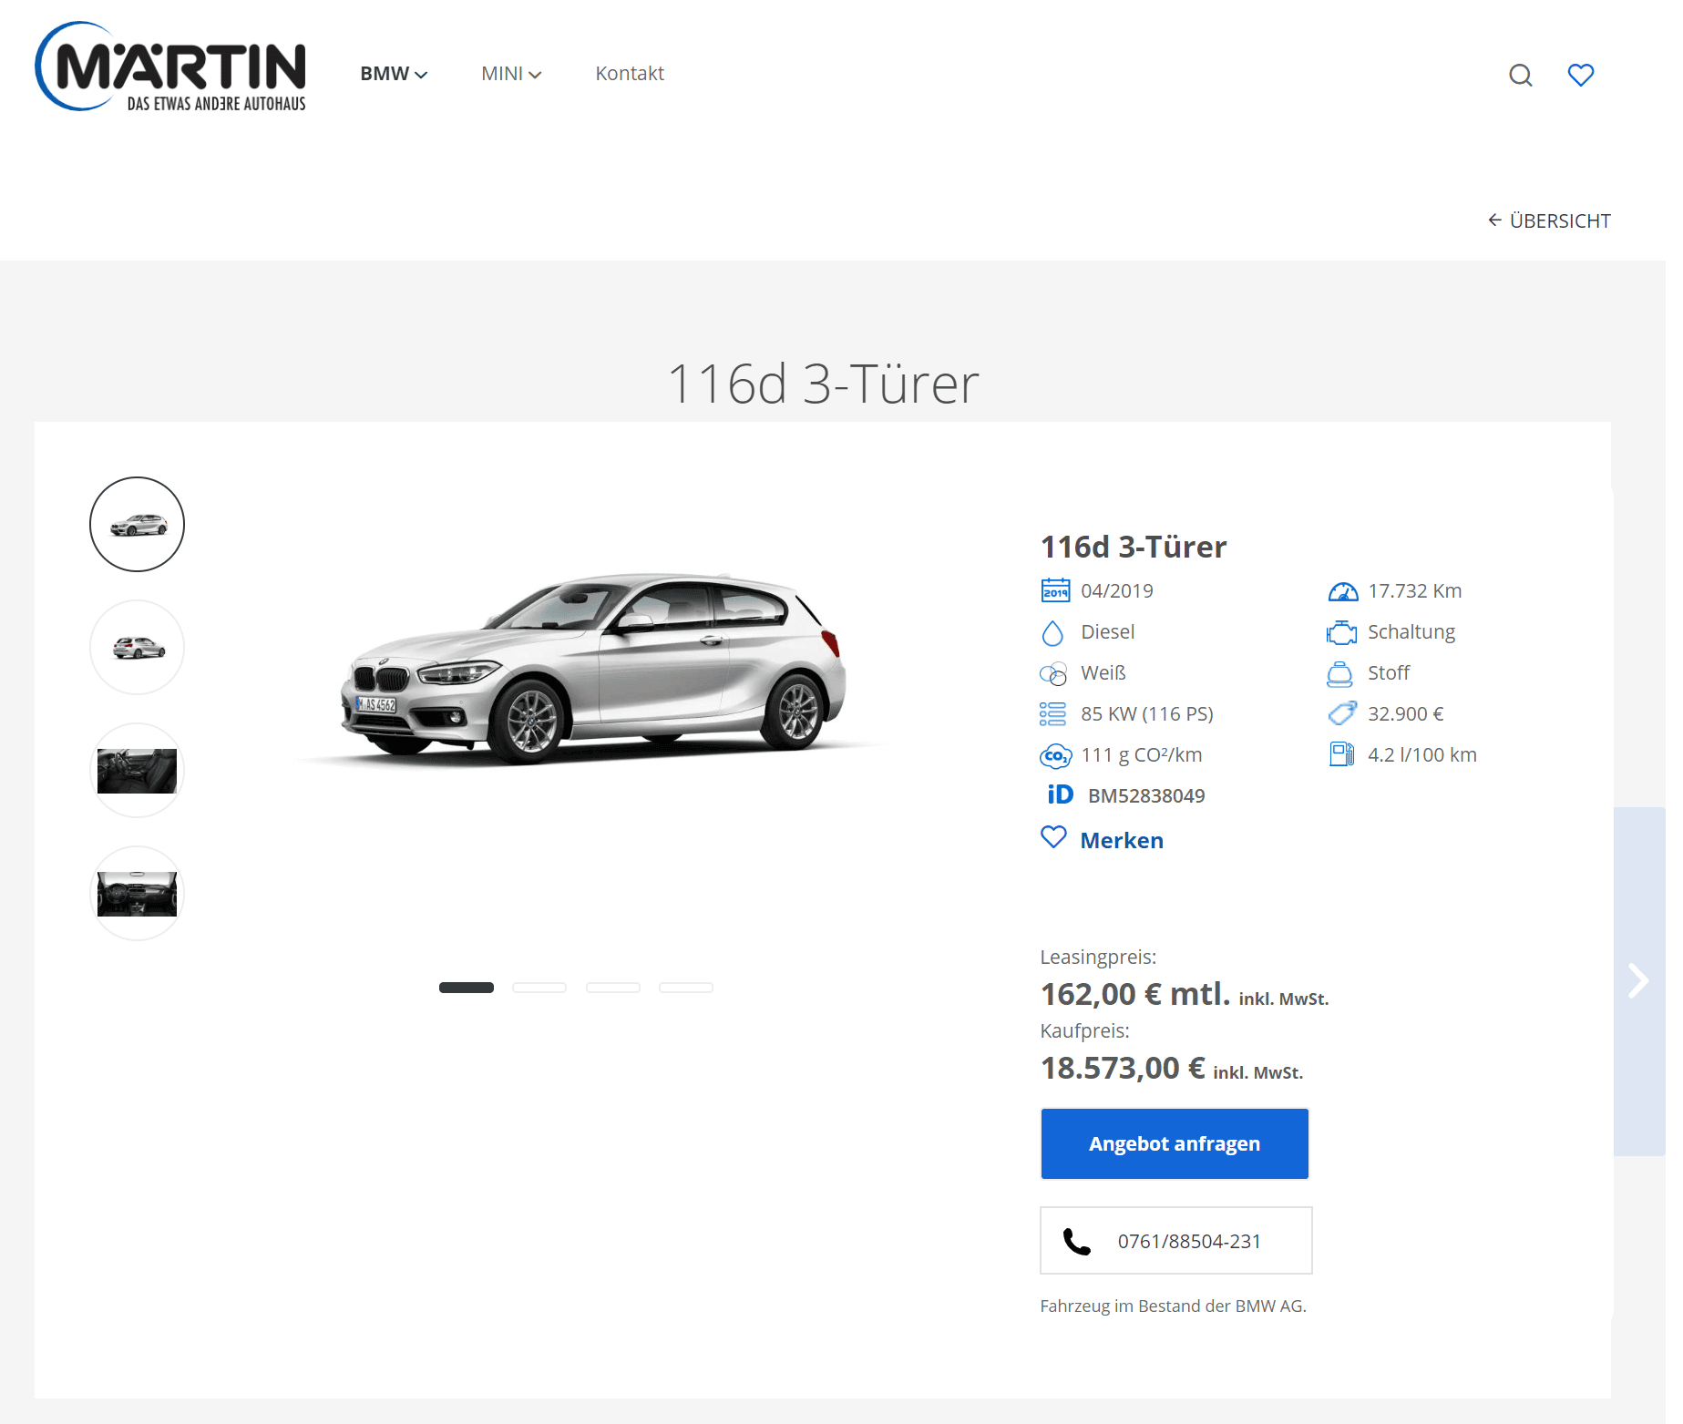Click the phone handset icon
The width and height of the screenshot is (1683, 1424).
[1077, 1241]
